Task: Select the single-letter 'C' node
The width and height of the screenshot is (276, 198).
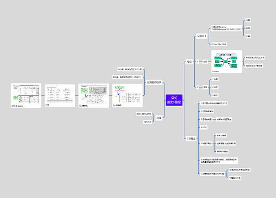Action: (x=198, y=87)
